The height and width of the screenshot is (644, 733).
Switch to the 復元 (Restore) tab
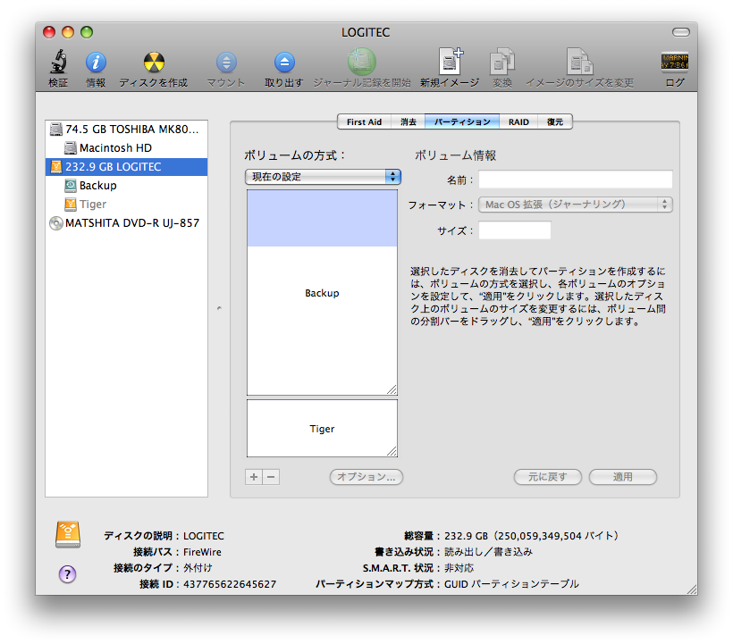555,121
